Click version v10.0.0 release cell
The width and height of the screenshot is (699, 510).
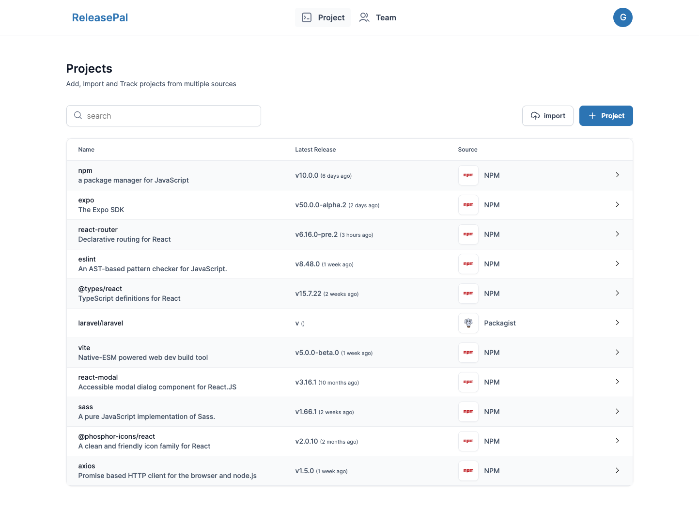point(324,175)
